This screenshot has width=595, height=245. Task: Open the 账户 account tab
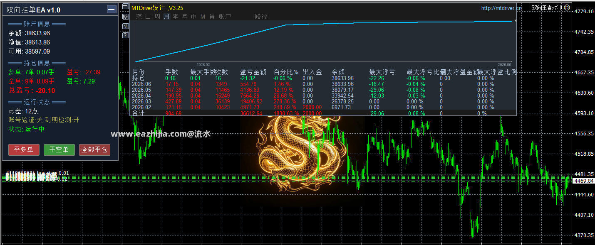click(x=225, y=17)
